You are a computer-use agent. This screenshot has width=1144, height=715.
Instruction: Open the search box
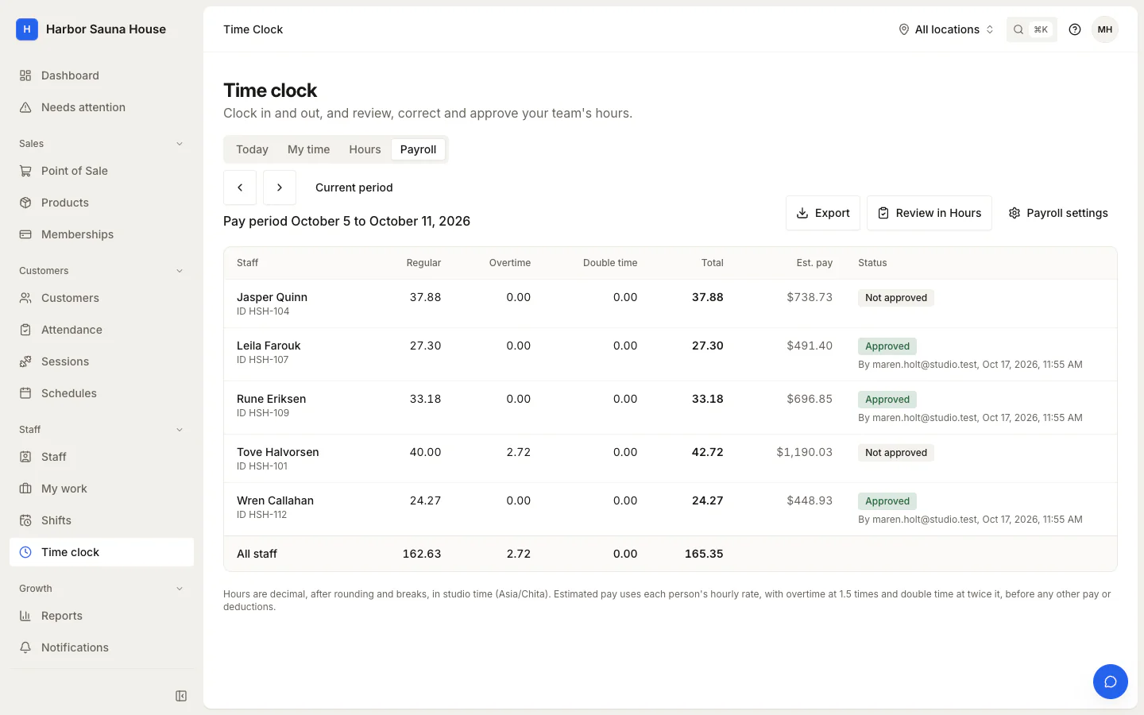(x=1031, y=29)
